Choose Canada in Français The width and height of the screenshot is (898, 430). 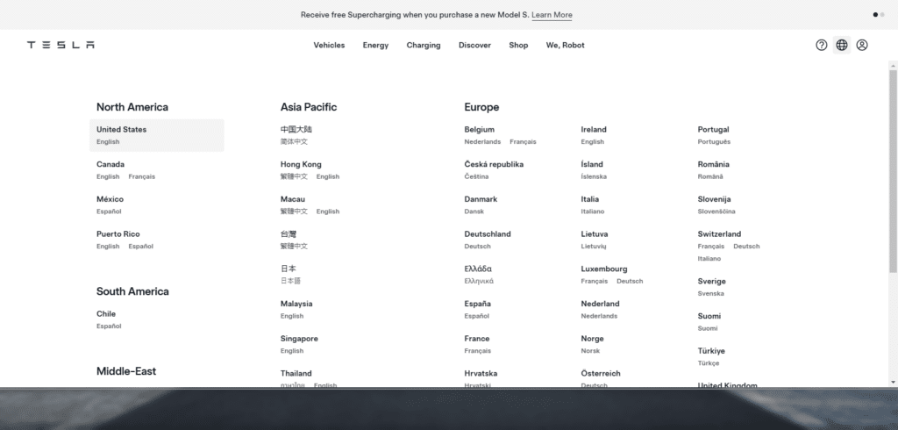(141, 176)
